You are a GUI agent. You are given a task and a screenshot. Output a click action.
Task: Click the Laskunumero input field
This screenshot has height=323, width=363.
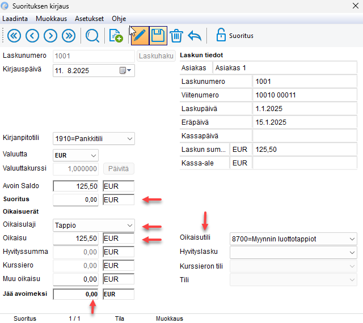tap(94, 56)
